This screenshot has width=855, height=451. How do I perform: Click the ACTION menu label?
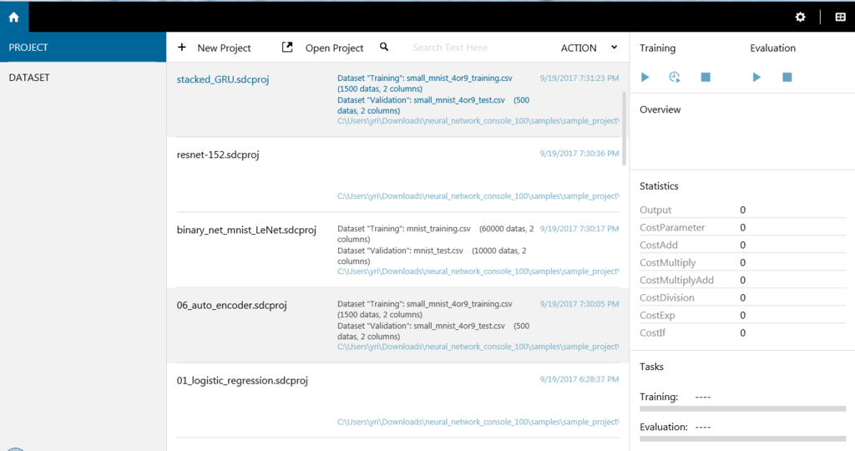pos(579,48)
